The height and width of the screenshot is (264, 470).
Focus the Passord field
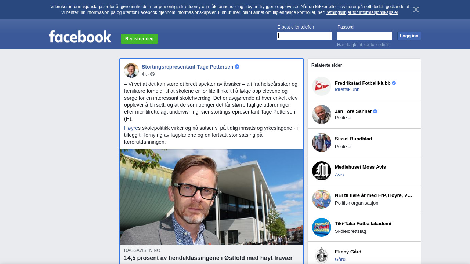coord(365,36)
